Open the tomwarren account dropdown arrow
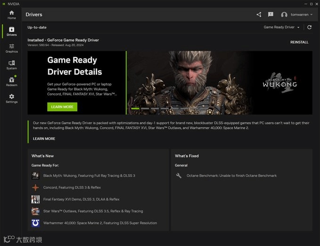Image resolution: width=320 pixels, height=246 pixels. pos(312,15)
